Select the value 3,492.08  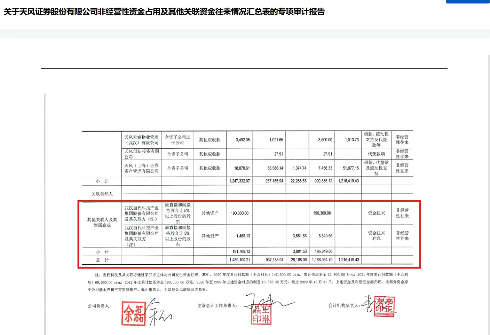[243, 140]
